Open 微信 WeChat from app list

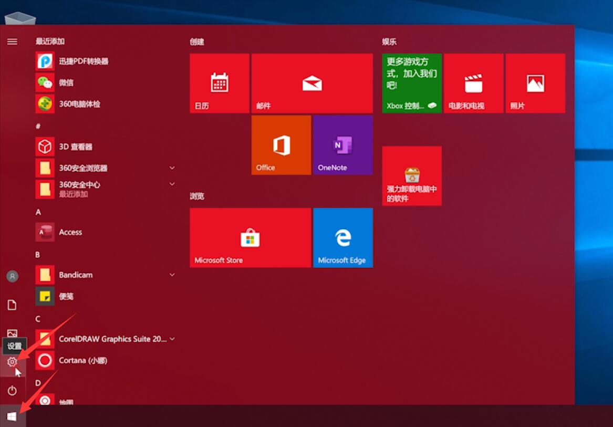click(105, 82)
